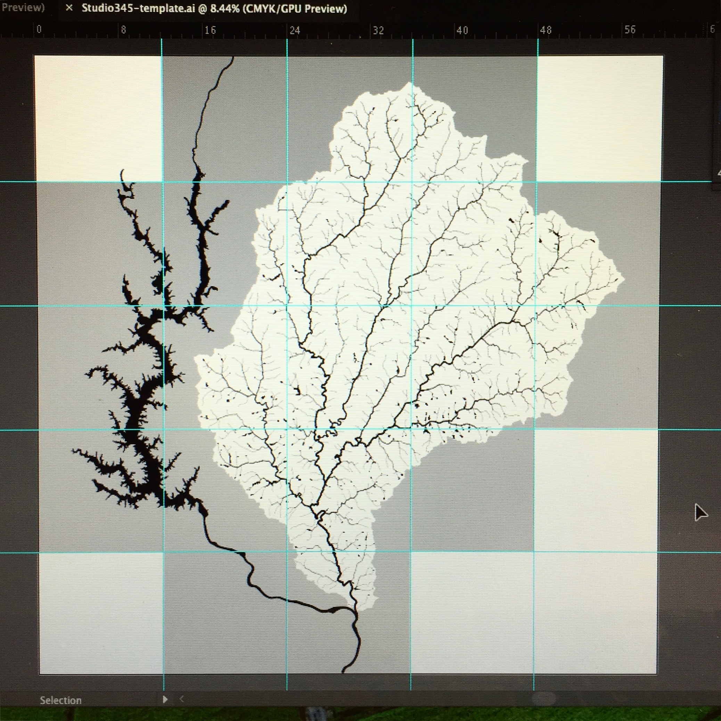
Task: Click the ruler origin at mark 0
Action: point(39,30)
